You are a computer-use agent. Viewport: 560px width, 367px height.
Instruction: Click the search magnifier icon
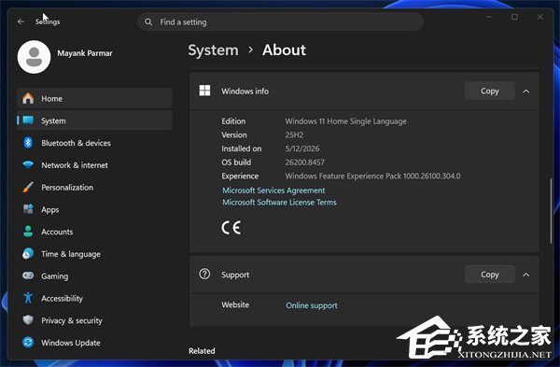point(148,22)
